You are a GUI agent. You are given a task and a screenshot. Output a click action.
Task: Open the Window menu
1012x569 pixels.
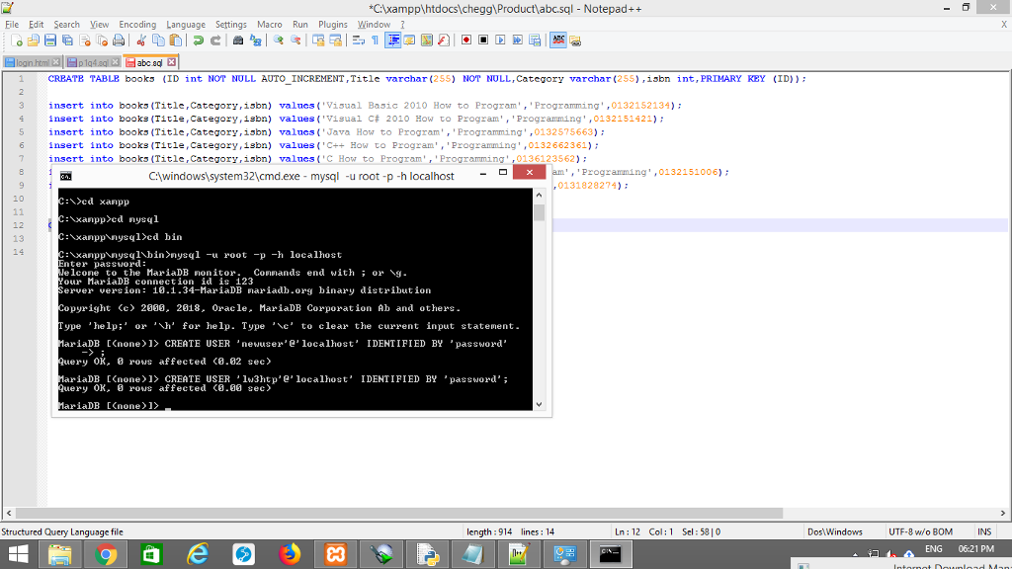click(374, 25)
